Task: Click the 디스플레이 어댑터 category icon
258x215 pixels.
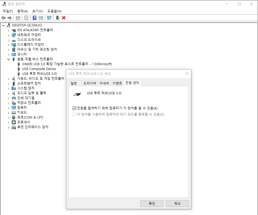Action: 14,45
